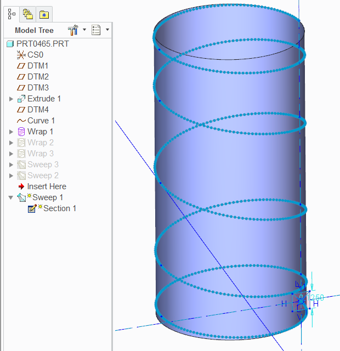Open dropdown arrow next to settings hammer icon
Viewport: 340px width, 351px height.
tap(84, 30)
